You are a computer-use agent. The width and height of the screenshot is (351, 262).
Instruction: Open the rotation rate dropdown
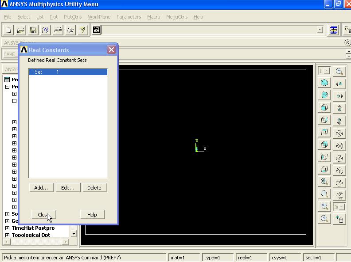click(x=341, y=207)
